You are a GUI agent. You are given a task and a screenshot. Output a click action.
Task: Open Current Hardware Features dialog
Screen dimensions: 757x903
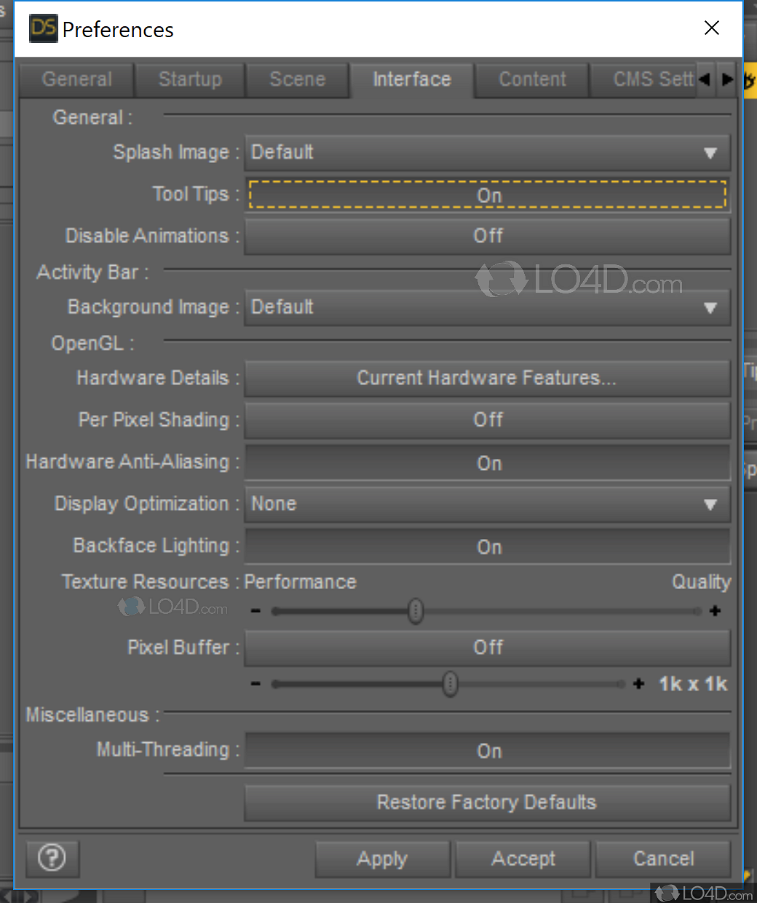pyautogui.click(x=488, y=378)
